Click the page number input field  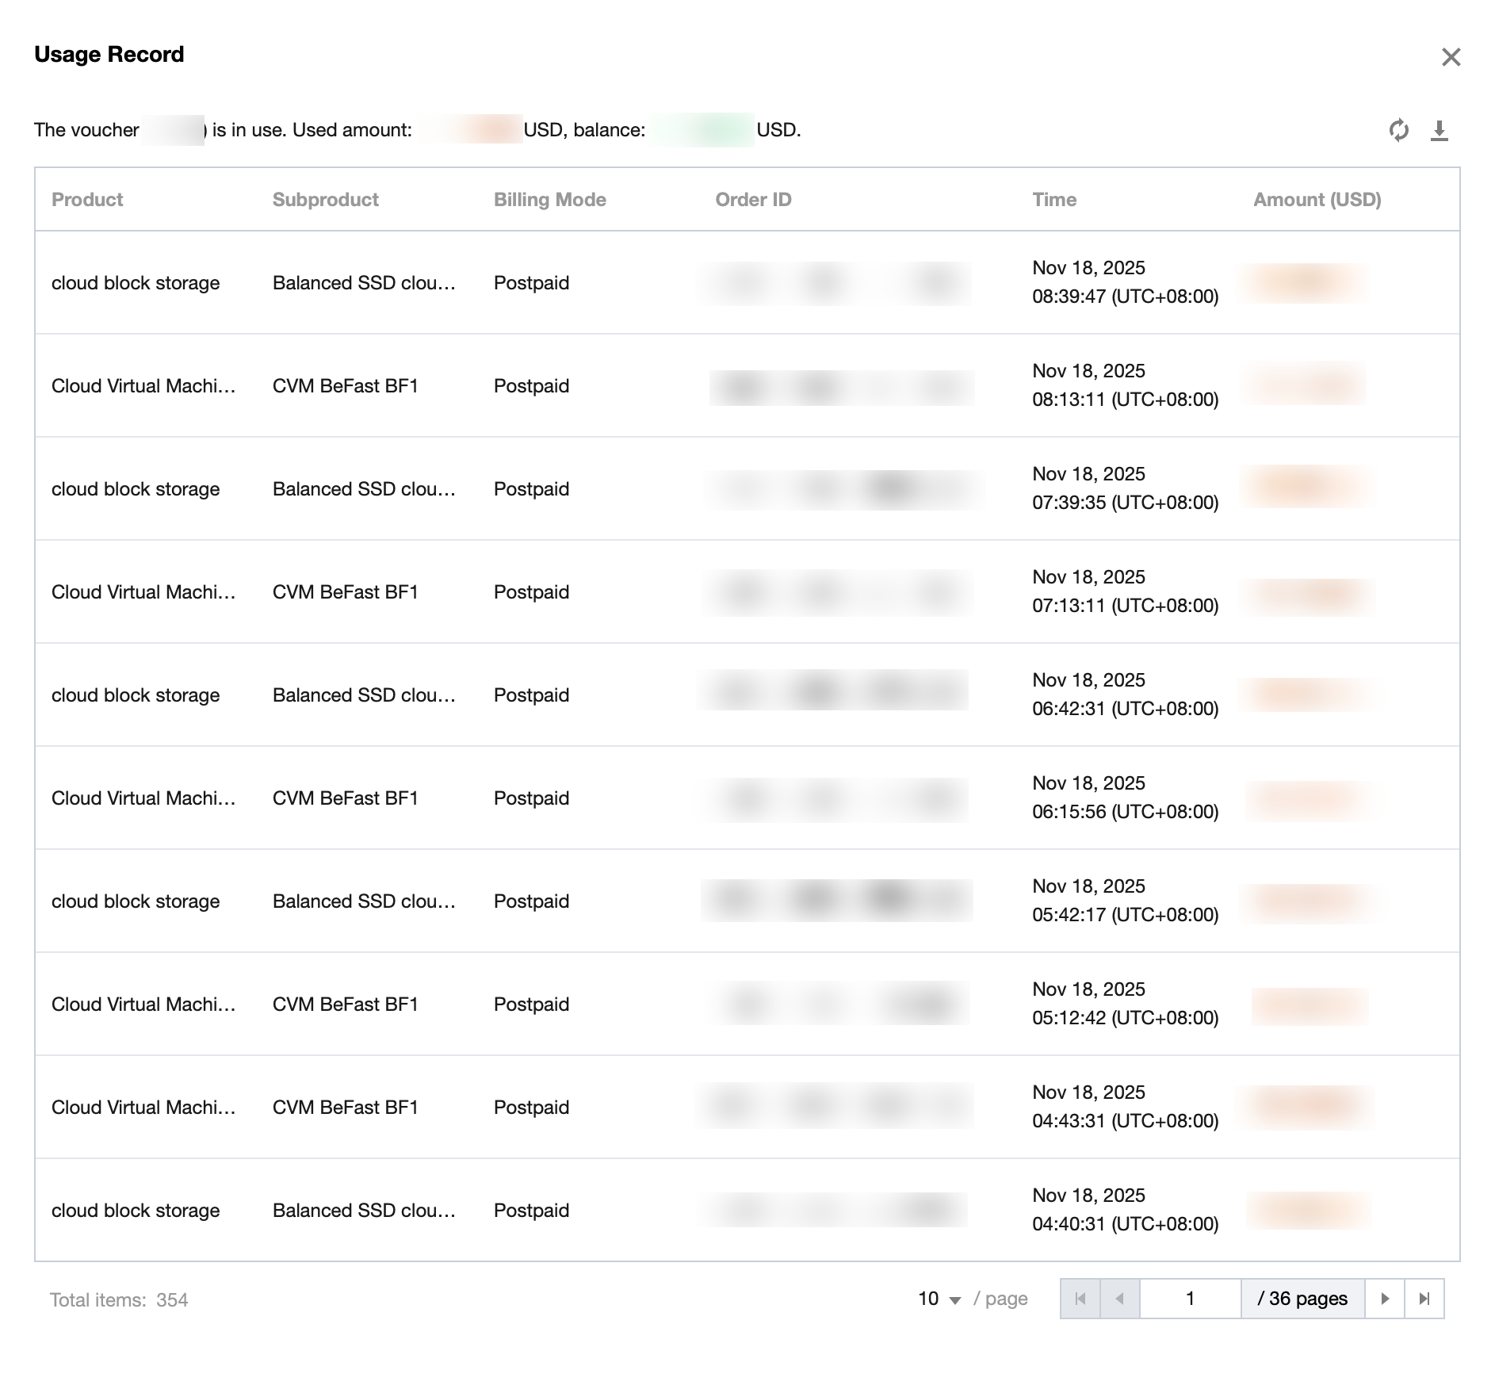1190,1299
